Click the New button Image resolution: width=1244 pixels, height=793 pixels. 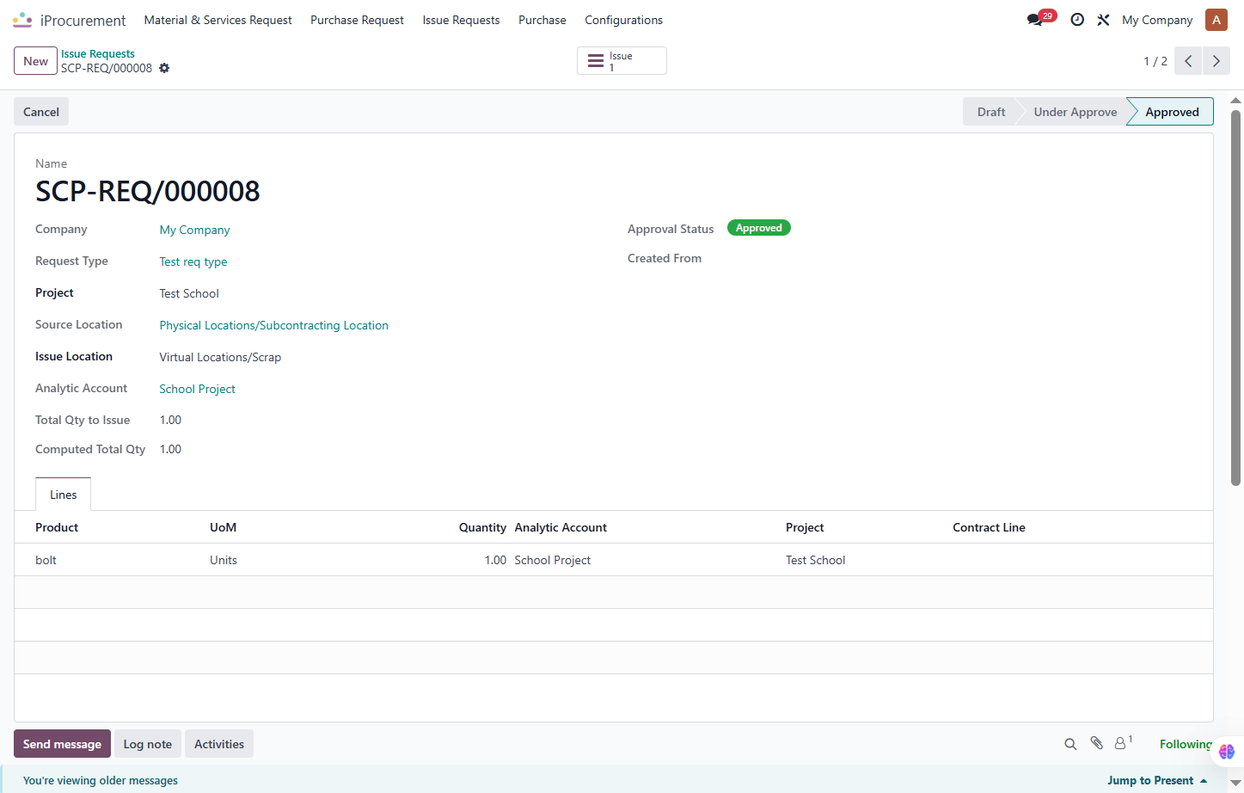pyautogui.click(x=35, y=61)
